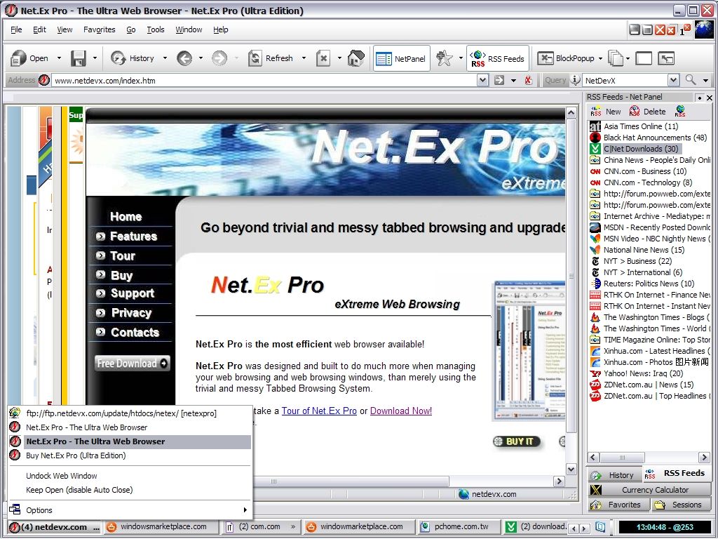Viewport: 718px width, 539px height.
Task: Expand the BlockPopup dropdown arrow
Action: click(x=600, y=58)
